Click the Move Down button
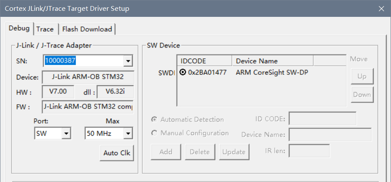Screen dimensions: 391x182 (x=361, y=95)
